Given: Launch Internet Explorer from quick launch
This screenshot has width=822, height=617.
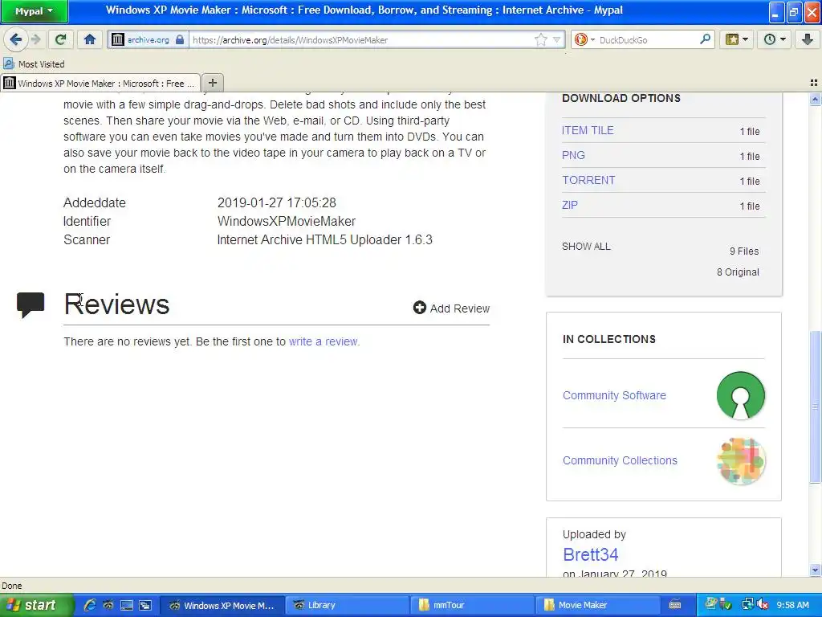Looking at the screenshot, I should pyautogui.click(x=90, y=605).
